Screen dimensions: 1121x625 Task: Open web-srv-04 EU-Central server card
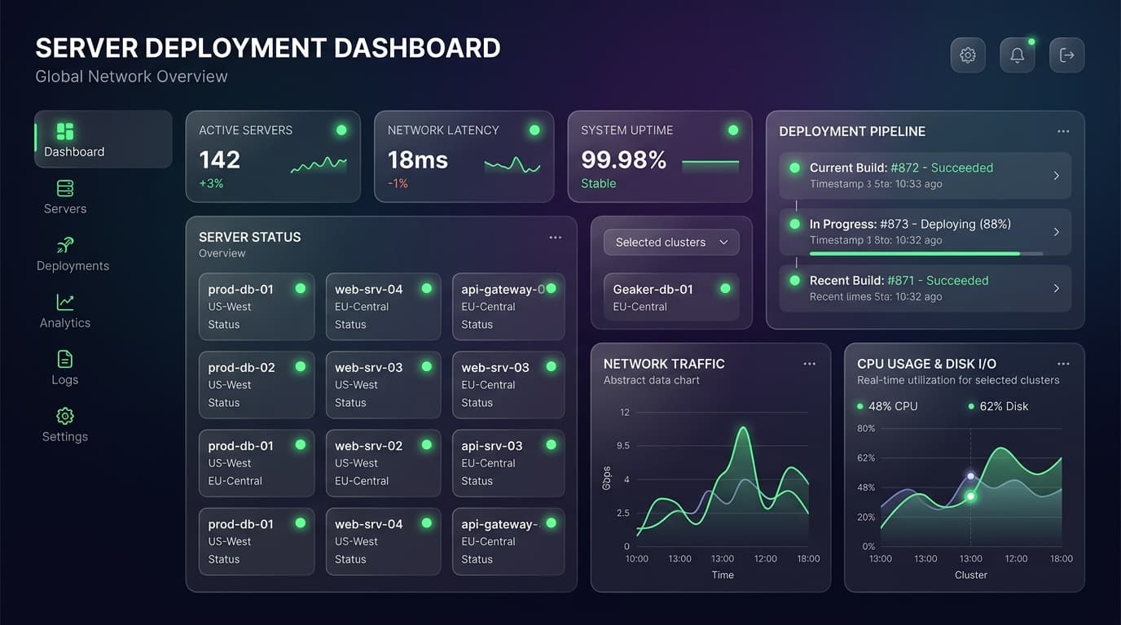pos(383,307)
